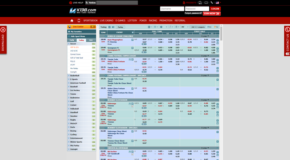The image size is (290, 160).
Task: Open statistics icon for Tianjin Teda Clean Sheet
Action: coord(132,79)
